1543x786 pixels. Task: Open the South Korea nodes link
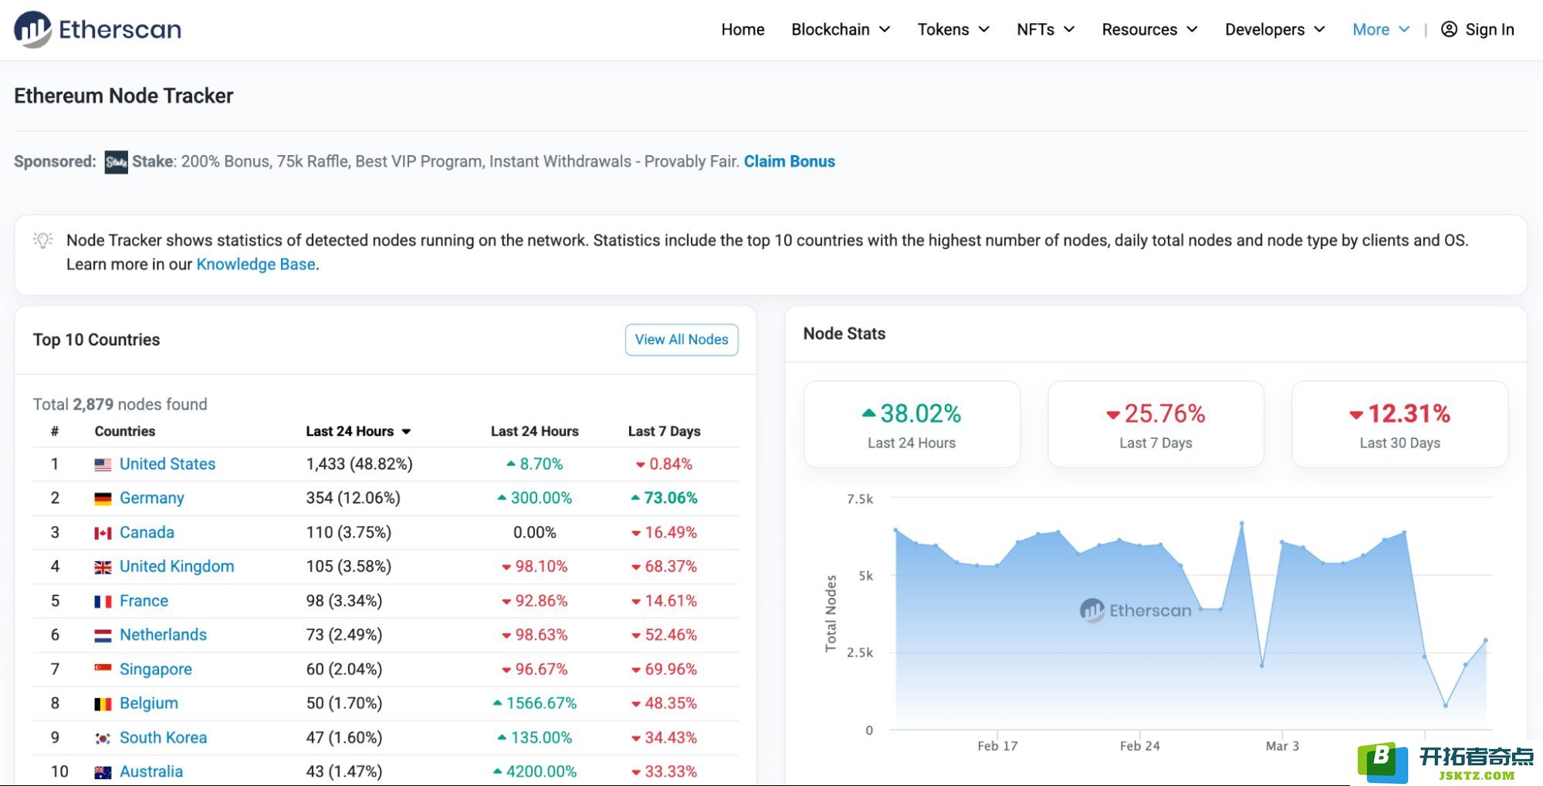[163, 737]
